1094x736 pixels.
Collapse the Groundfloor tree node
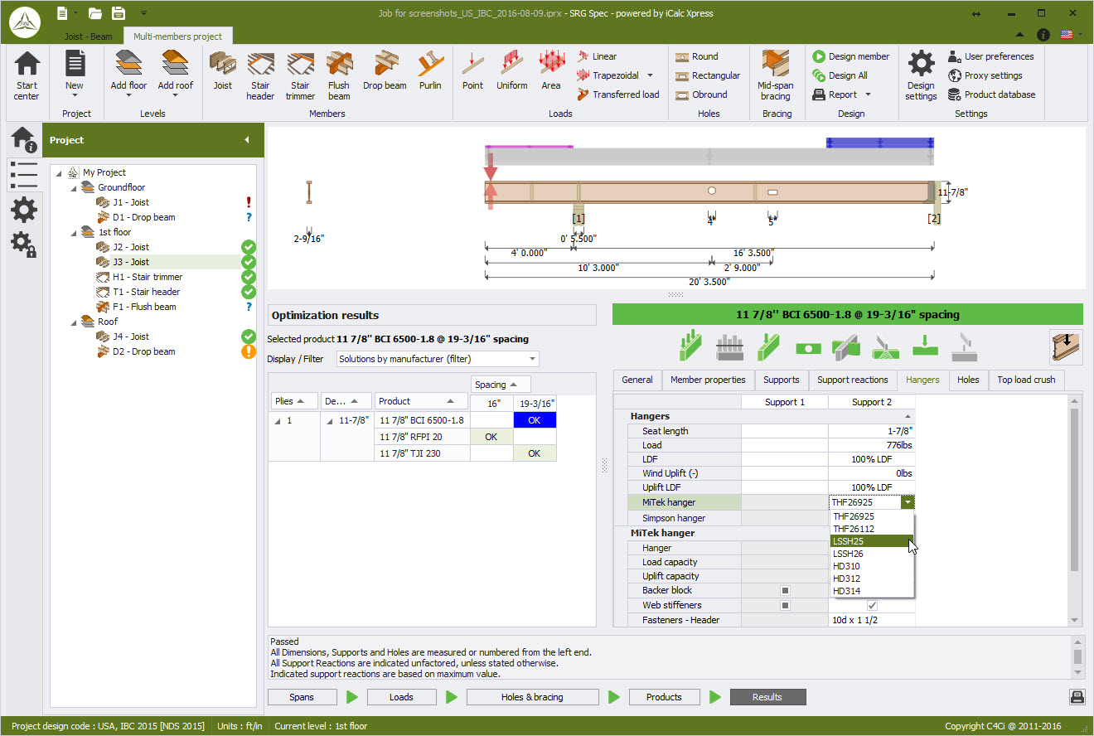73,188
